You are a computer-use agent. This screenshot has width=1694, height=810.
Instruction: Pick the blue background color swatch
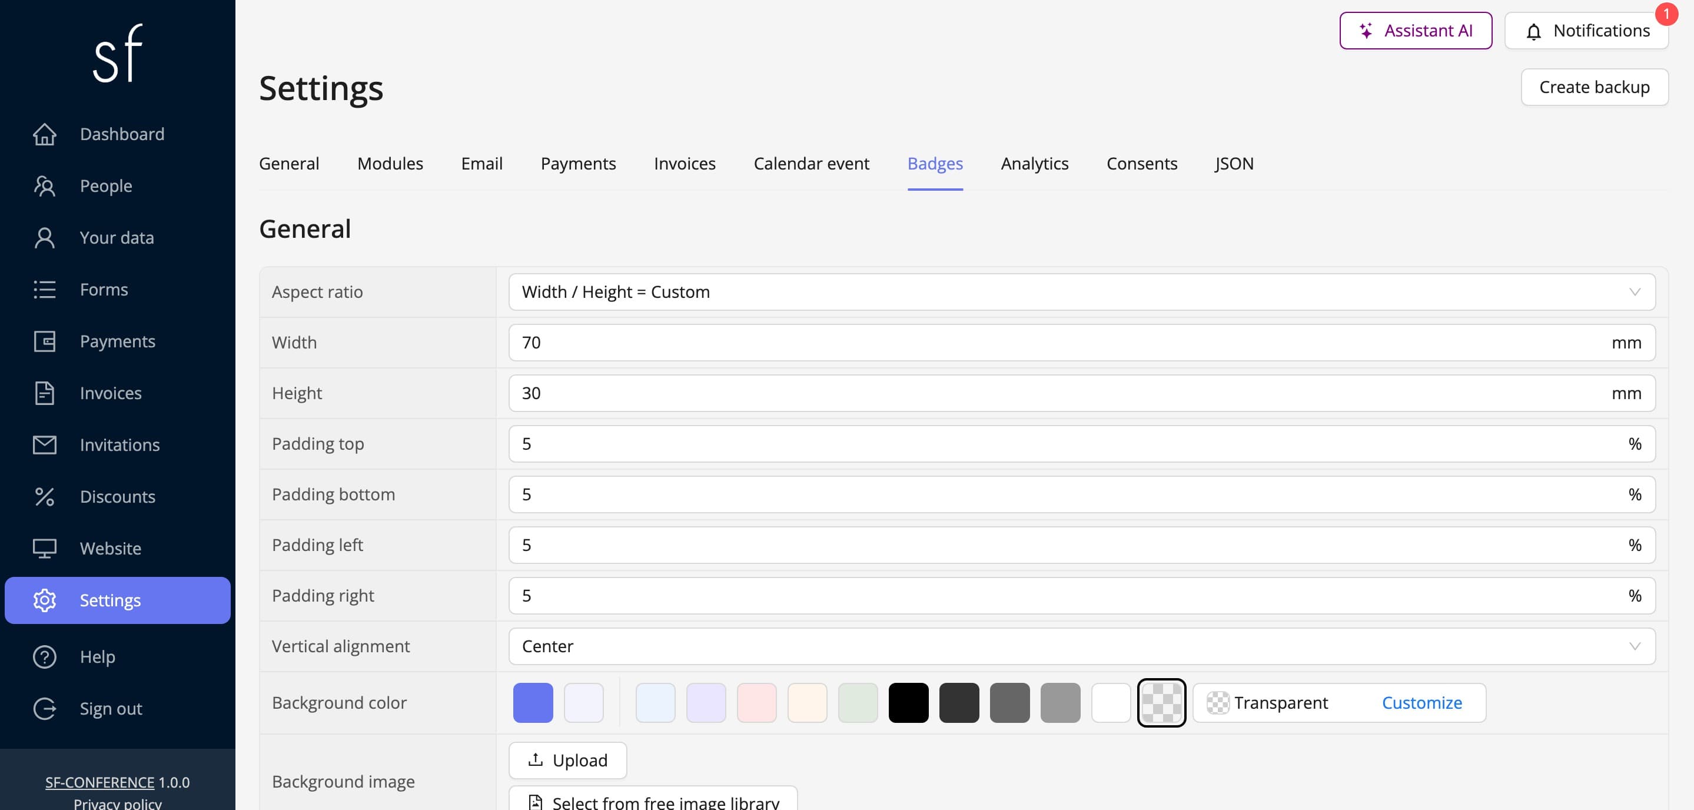coord(533,703)
